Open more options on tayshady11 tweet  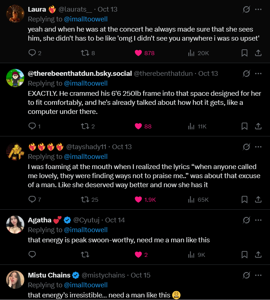click(258, 147)
